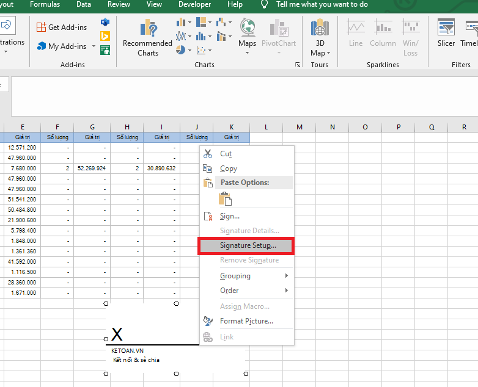Click the Tell me what you want box
The height and width of the screenshot is (387, 478).
point(322,4)
